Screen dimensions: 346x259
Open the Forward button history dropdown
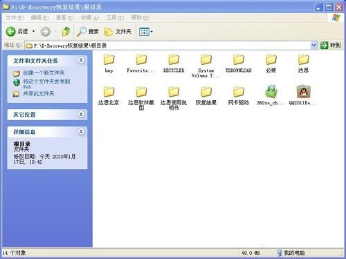[x=55, y=31]
